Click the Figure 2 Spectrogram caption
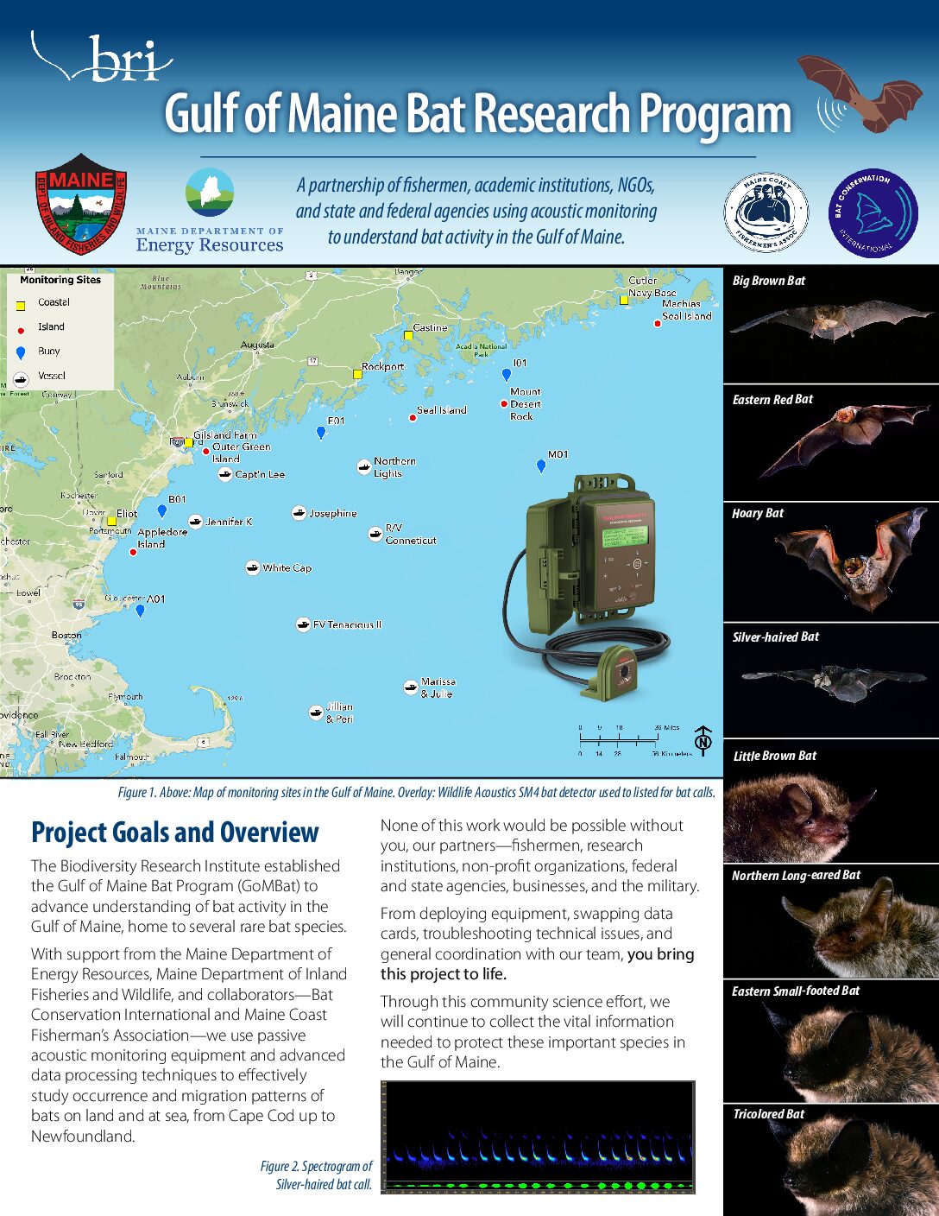The image size is (939, 1216). point(317,1175)
